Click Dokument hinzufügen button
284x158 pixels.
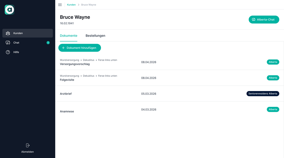80,48
